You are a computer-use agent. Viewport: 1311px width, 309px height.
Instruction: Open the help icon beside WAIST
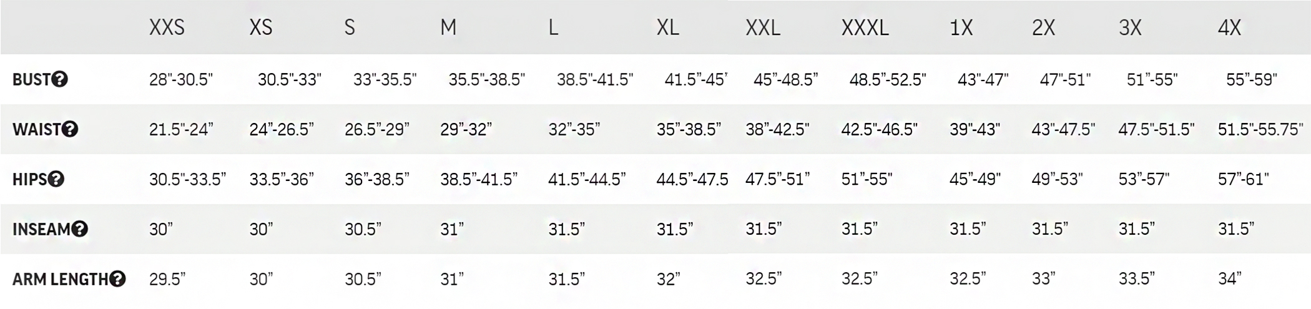(70, 129)
